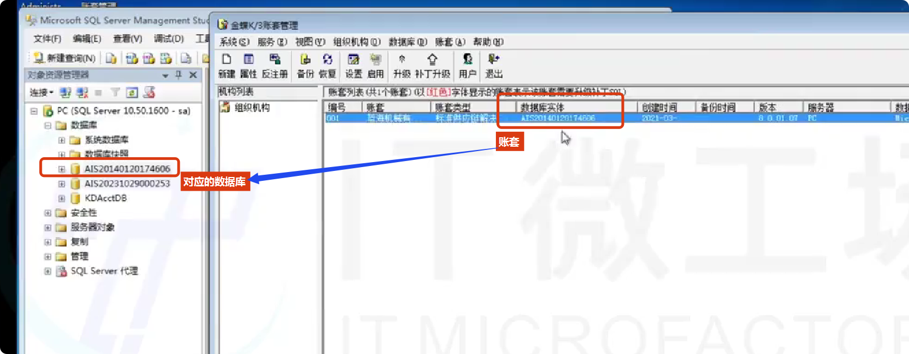The height and width of the screenshot is (354, 909).
Task: Click the AIS20140120174606 cell in account list
Action: click(558, 118)
